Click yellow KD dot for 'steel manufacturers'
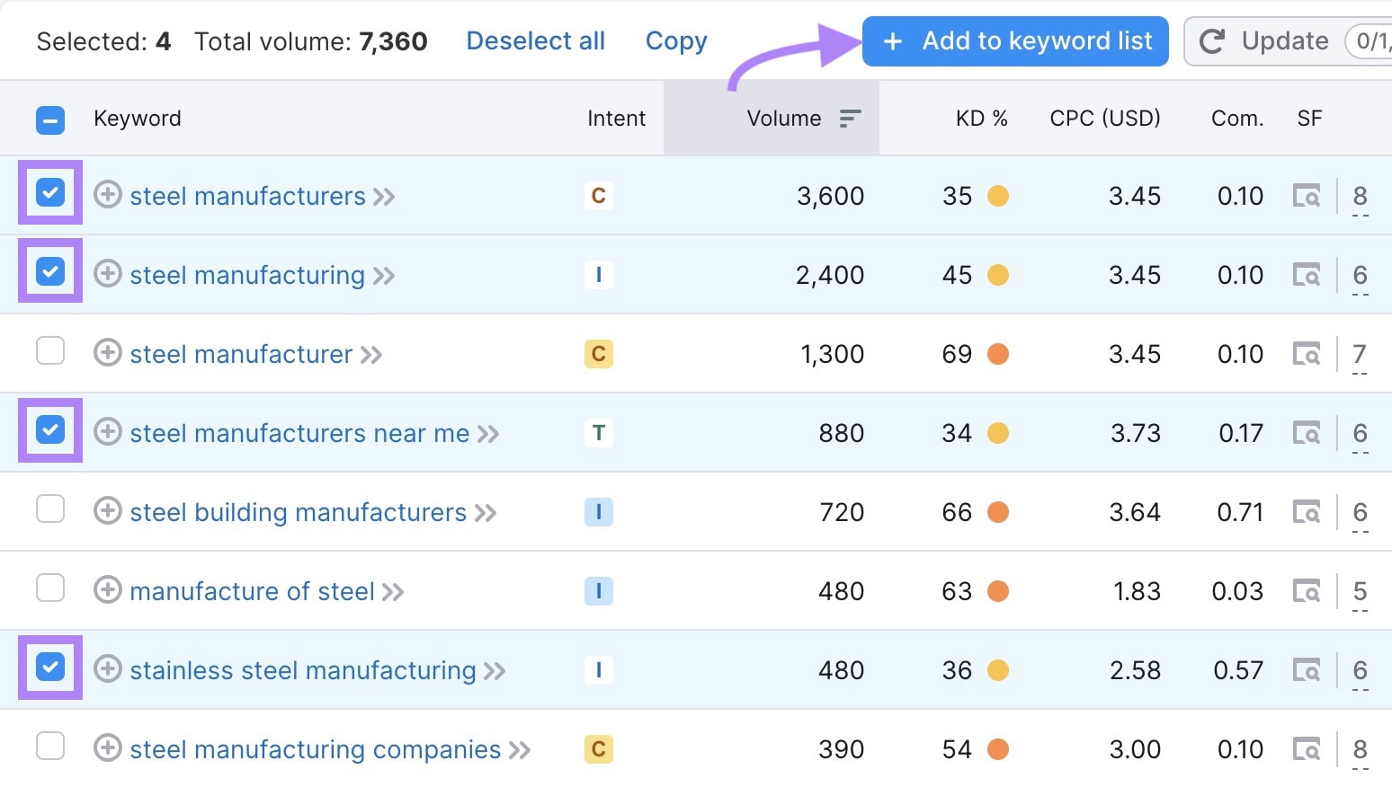1392x787 pixels. (x=998, y=196)
